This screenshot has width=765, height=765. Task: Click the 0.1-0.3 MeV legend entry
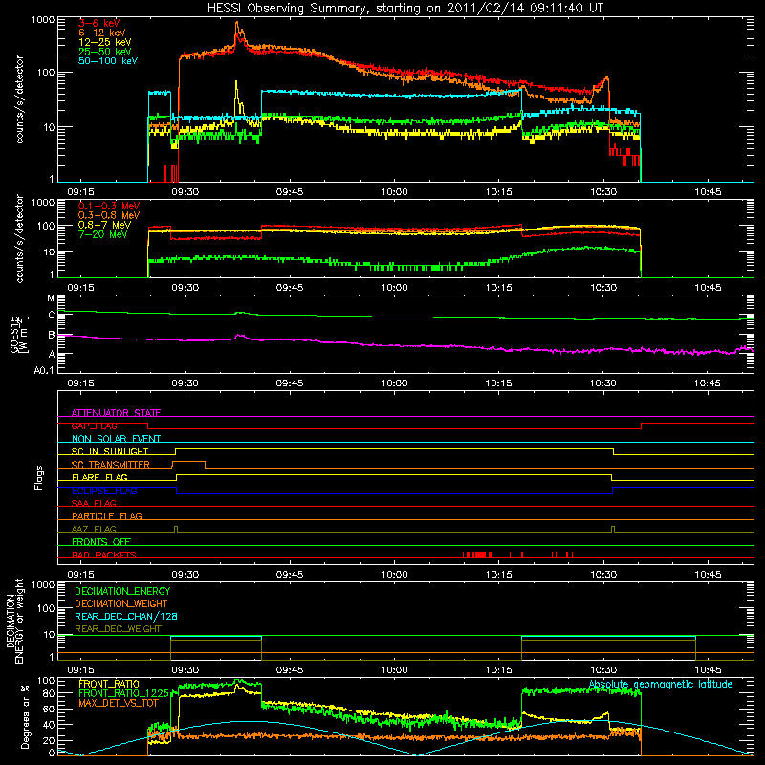[x=109, y=206]
